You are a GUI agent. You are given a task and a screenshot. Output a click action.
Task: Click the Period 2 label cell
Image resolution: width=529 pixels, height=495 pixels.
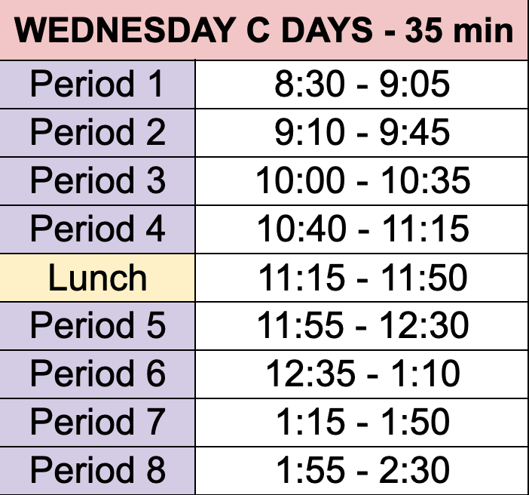pos(97,133)
